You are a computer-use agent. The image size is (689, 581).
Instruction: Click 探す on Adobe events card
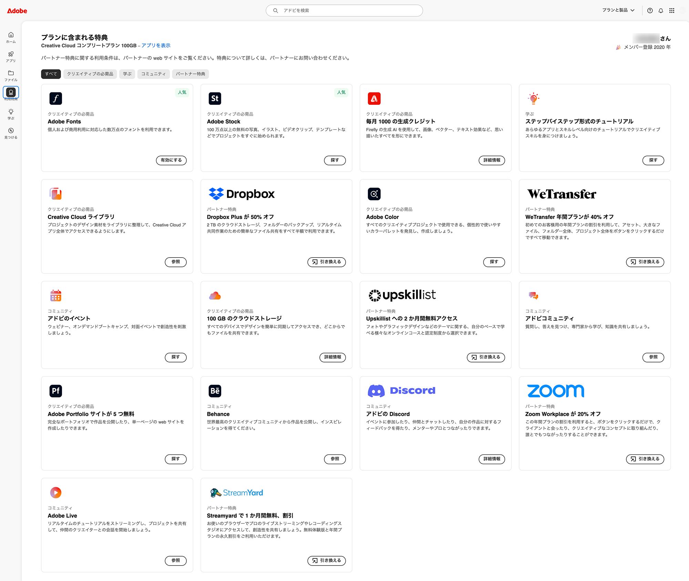point(176,357)
